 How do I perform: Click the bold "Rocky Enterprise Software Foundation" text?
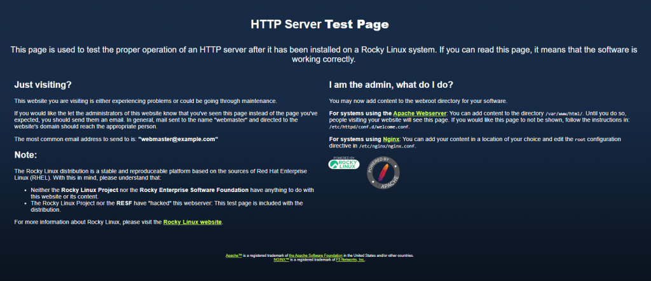(194, 190)
